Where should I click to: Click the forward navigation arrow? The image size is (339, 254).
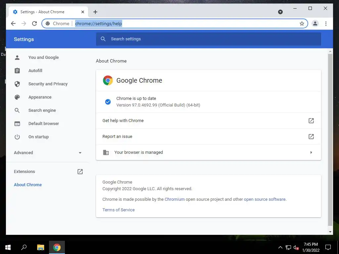[24, 23]
